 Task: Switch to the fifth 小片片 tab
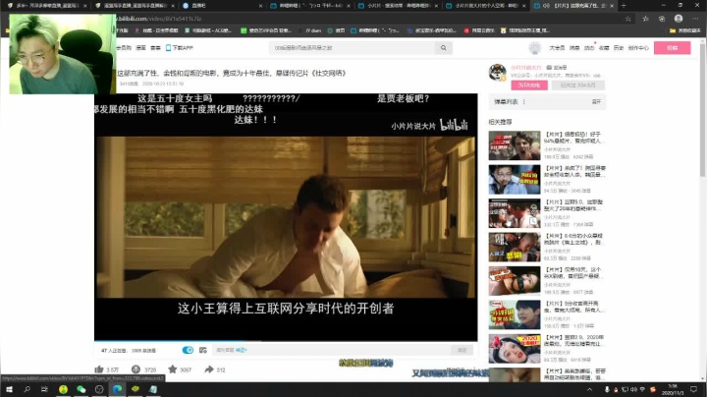[x=399, y=6]
